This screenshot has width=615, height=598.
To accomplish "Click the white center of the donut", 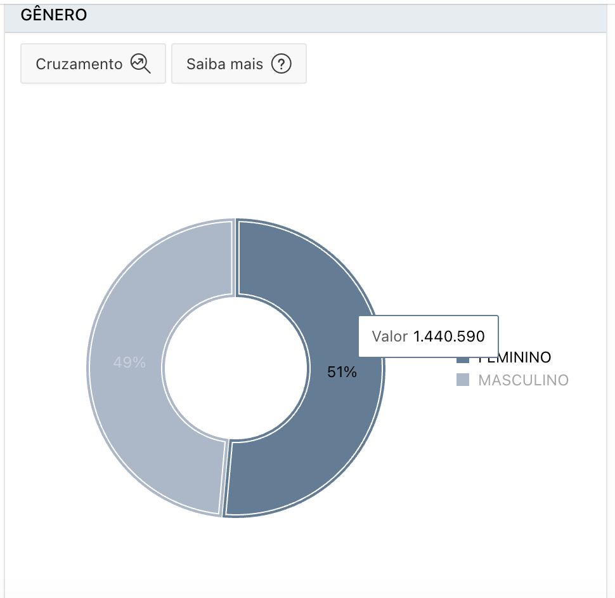I will pos(235,368).
